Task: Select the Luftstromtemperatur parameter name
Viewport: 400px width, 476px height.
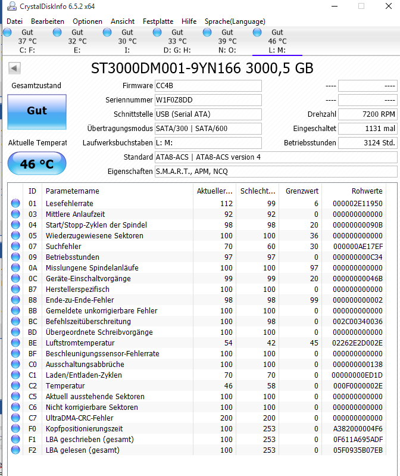Action: [x=80, y=343]
